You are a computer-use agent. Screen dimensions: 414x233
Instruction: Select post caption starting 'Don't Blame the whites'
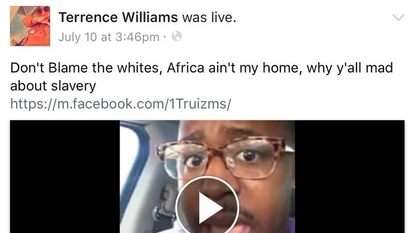[x=202, y=77]
